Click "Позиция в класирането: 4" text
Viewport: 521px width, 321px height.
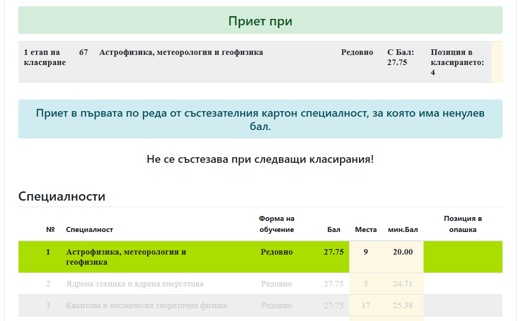click(x=457, y=62)
